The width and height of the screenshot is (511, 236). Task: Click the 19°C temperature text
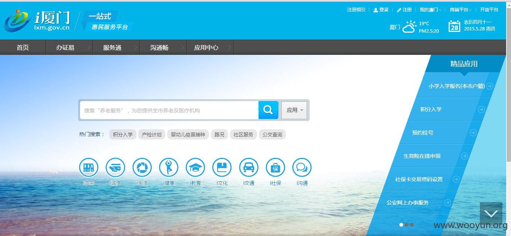[x=424, y=23]
